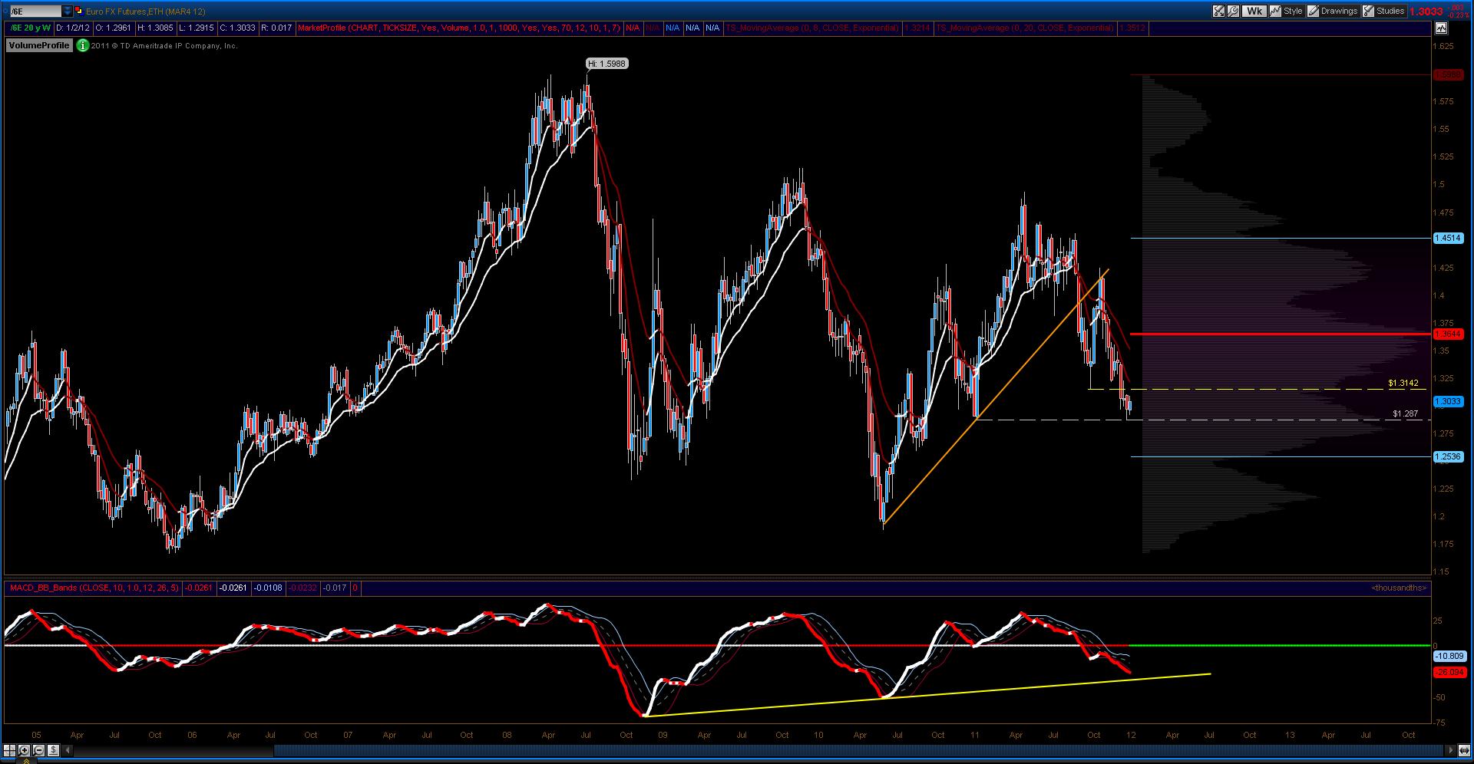Screen dimensions: 1474x764
Task: Click the Studies flask icon
Action: click(1368, 11)
